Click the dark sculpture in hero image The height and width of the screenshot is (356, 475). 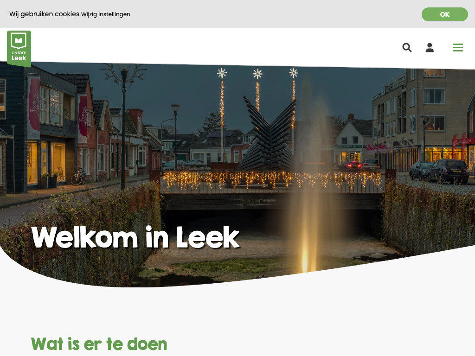click(x=268, y=133)
